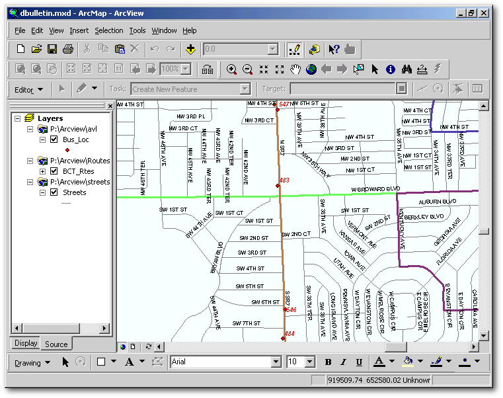Go to next extent arrow

click(342, 69)
